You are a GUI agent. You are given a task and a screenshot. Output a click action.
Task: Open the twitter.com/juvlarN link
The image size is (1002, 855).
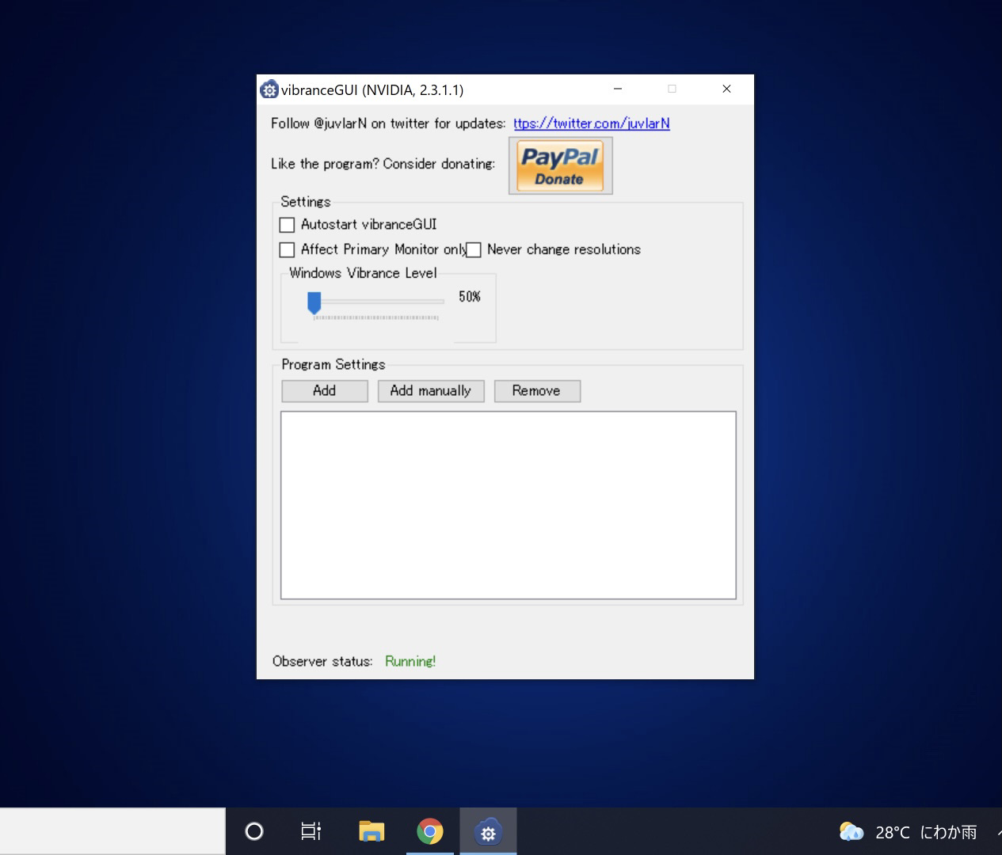click(591, 123)
